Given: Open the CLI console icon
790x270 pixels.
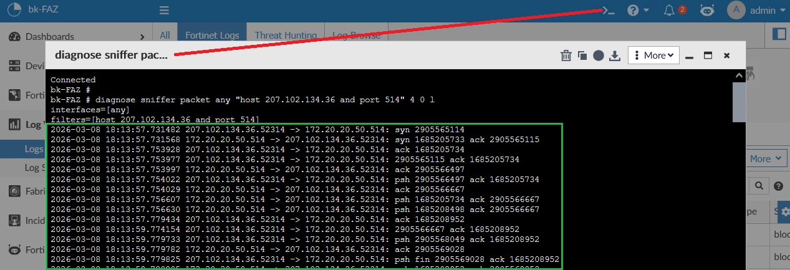Looking at the screenshot, I should click(607, 11).
